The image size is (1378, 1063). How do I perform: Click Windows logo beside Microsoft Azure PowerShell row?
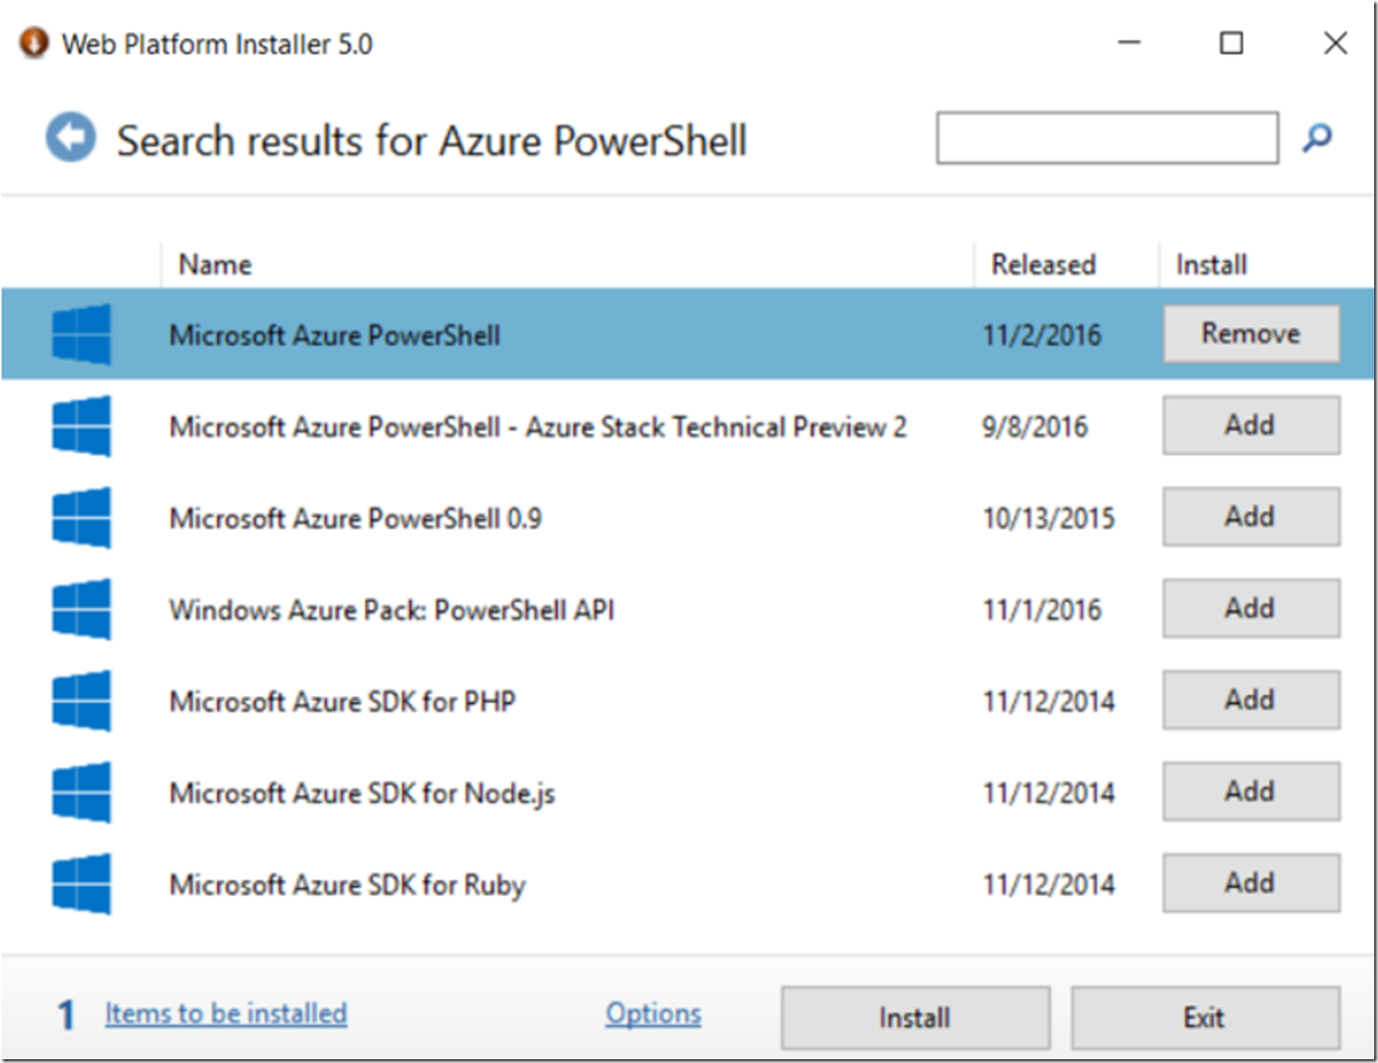[82, 334]
